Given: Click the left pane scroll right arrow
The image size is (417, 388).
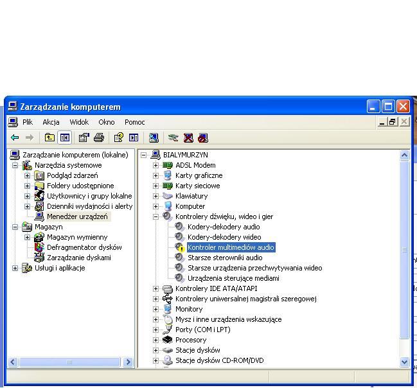Looking at the screenshot, I should pyautogui.click(x=128, y=362).
